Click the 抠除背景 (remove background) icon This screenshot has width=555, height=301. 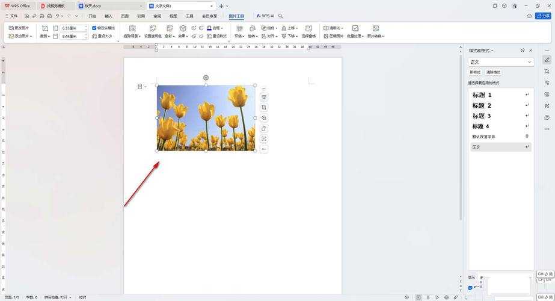click(132, 28)
